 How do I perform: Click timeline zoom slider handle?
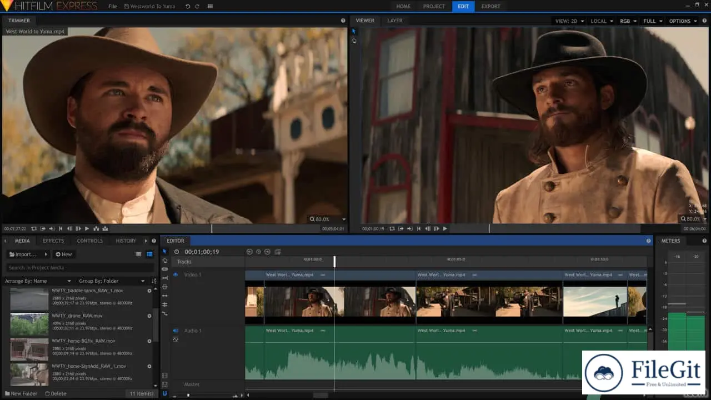point(188,395)
